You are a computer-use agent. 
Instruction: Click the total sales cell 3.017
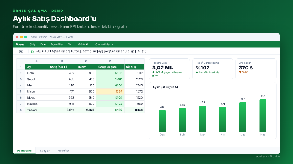click(62, 110)
